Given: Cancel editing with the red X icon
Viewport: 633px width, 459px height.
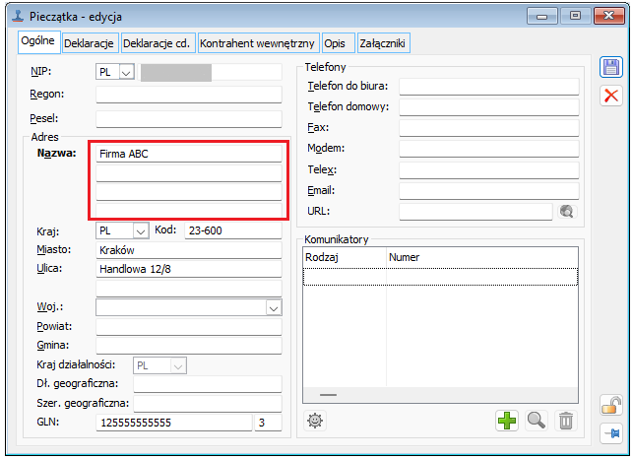Looking at the screenshot, I should pyautogui.click(x=611, y=96).
